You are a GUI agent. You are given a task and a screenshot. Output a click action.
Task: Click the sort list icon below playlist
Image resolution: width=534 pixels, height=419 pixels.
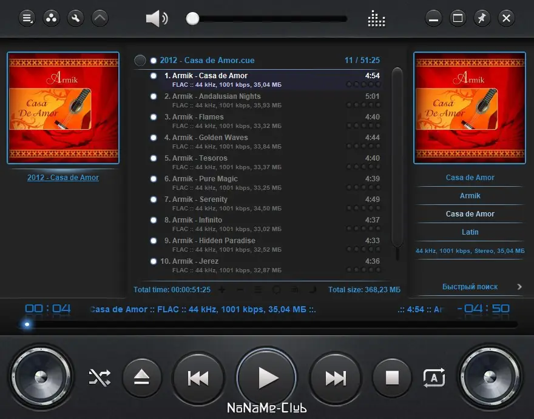(x=258, y=290)
